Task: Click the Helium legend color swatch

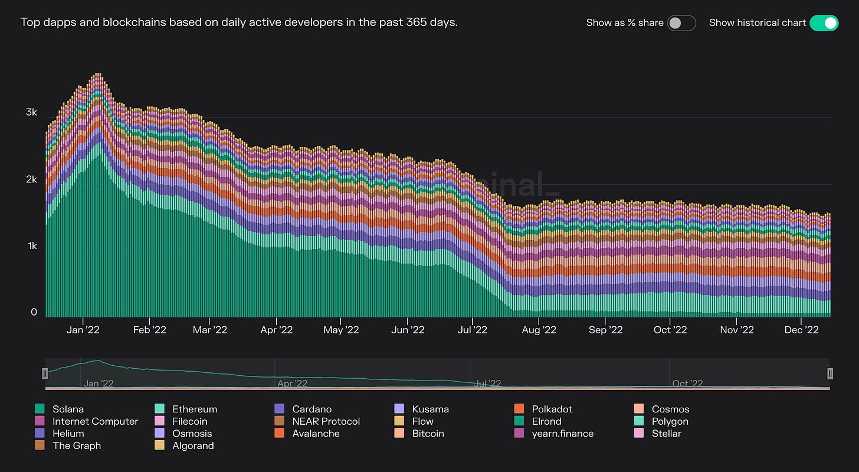Action: 40,433
